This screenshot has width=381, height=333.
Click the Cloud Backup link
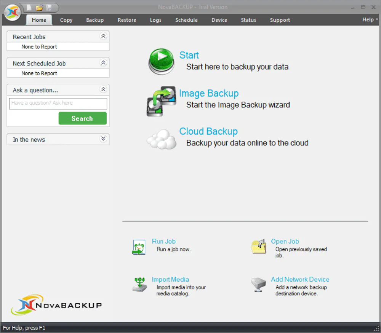(208, 131)
